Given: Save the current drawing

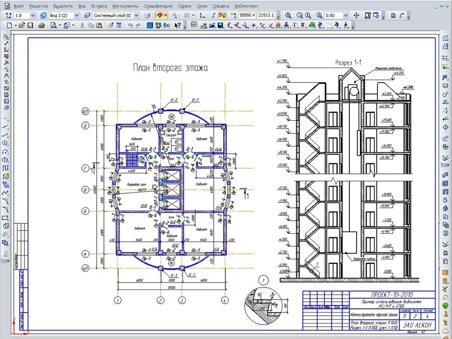Looking at the screenshot, I should [x=30, y=25].
